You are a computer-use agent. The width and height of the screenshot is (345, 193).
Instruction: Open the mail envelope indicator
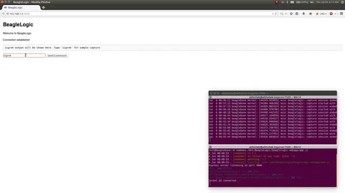pyautogui.click(x=292, y=2)
